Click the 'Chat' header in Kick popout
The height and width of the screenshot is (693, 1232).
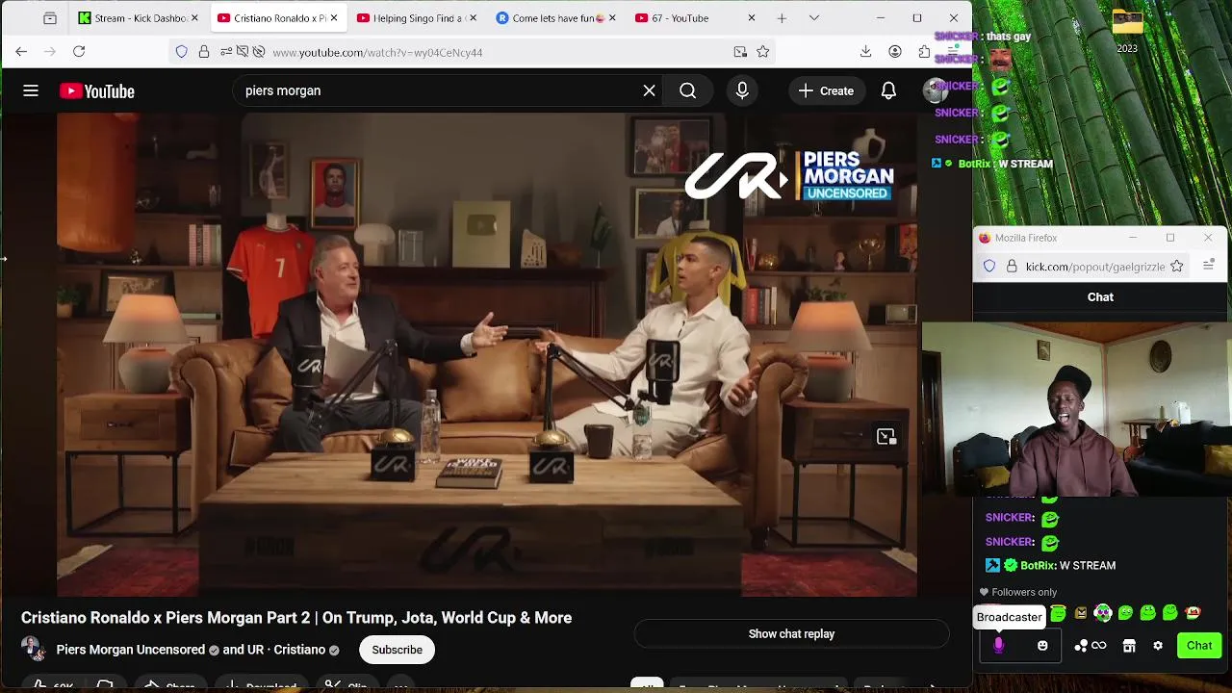(1100, 297)
